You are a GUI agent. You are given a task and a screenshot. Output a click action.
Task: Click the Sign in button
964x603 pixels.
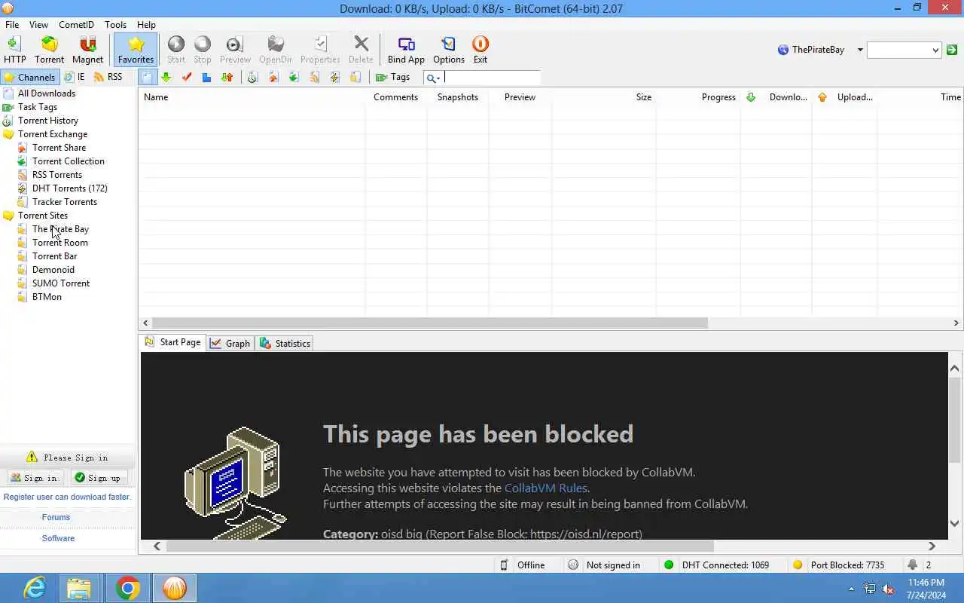click(x=34, y=478)
